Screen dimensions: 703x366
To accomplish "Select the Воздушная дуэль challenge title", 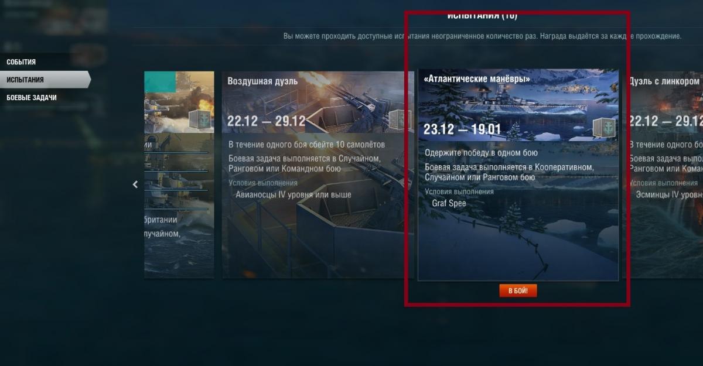I will tap(262, 81).
